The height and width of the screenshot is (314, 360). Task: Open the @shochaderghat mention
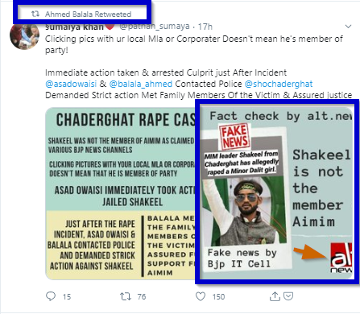coord(279,84)
